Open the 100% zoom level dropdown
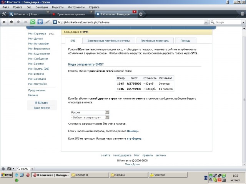The height and width of the screenshot is (184, 246). pos(32,169)
